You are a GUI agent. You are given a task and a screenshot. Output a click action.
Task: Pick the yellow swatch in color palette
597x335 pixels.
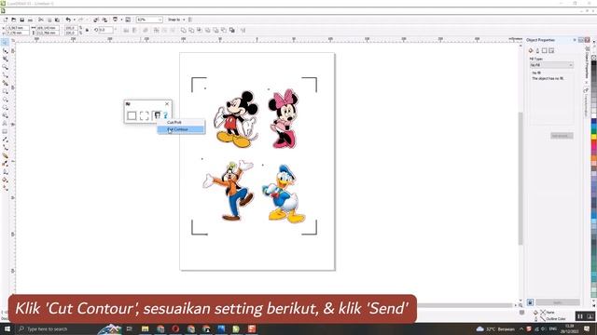pyautogui.click(x=594, y=137)
